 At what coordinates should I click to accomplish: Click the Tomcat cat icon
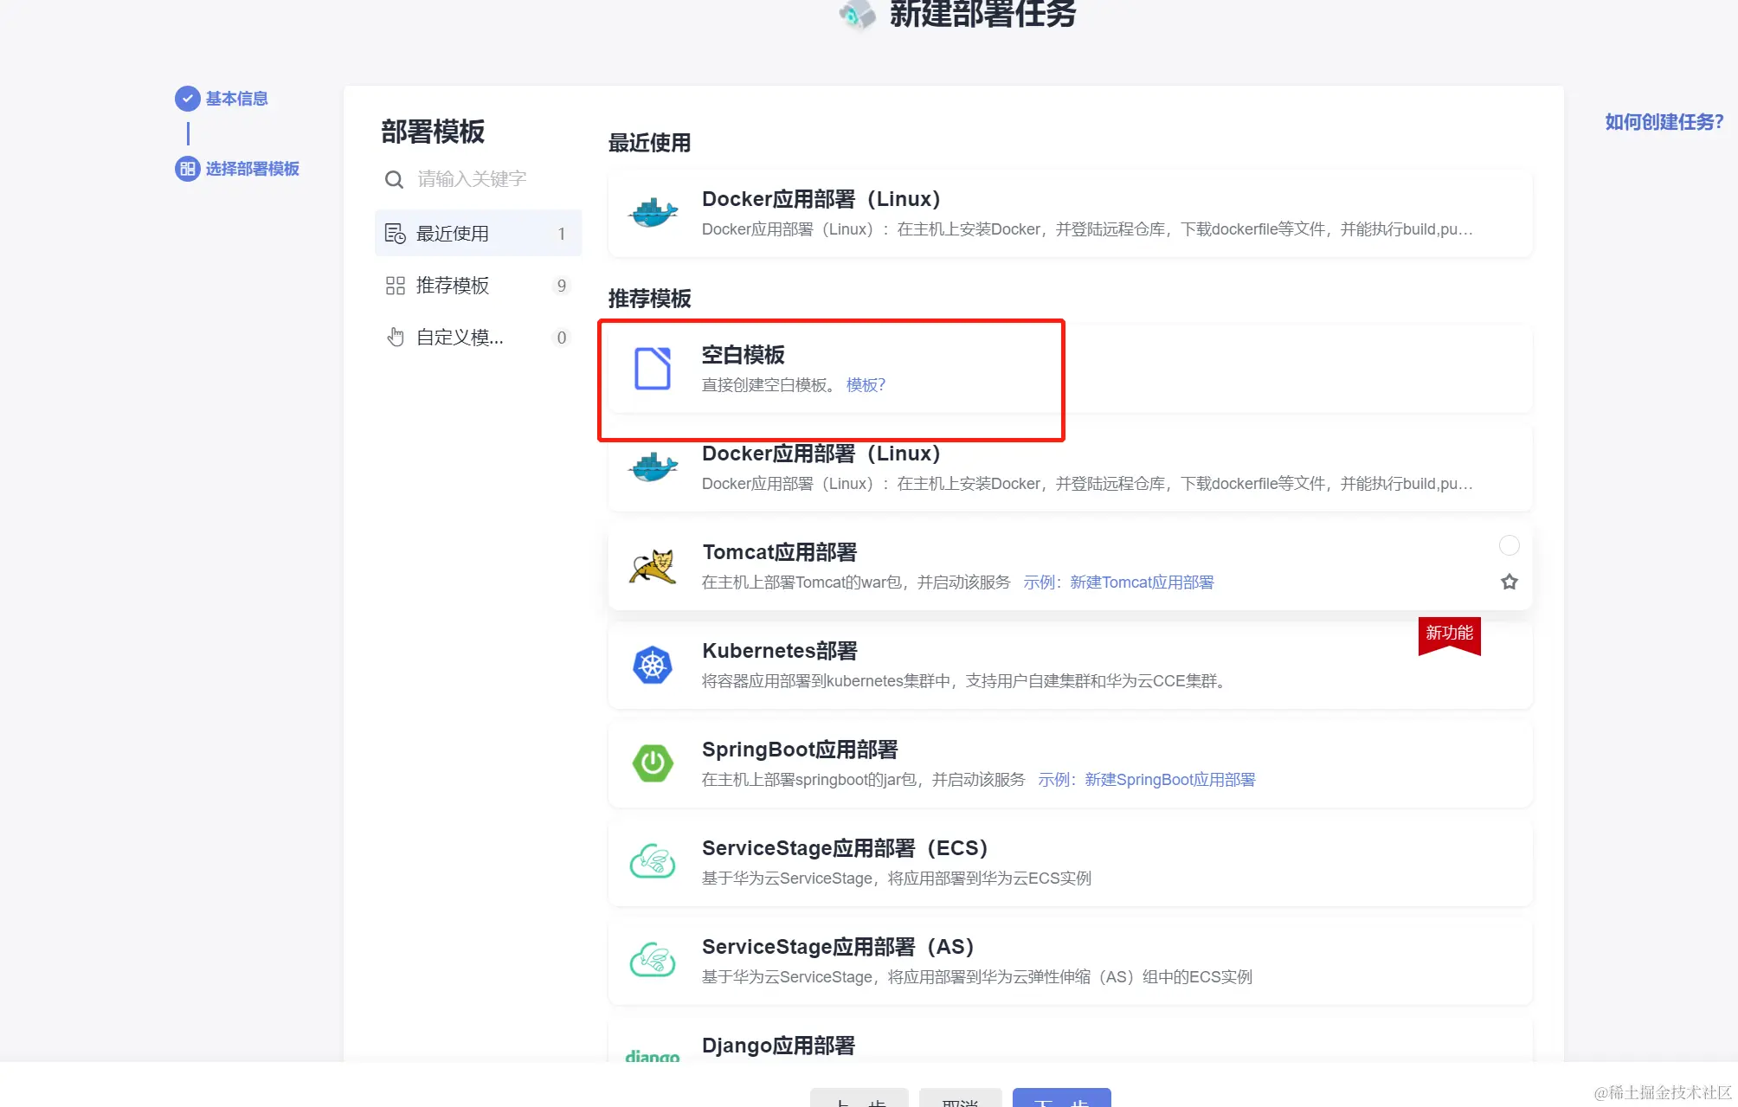(653, 567)
